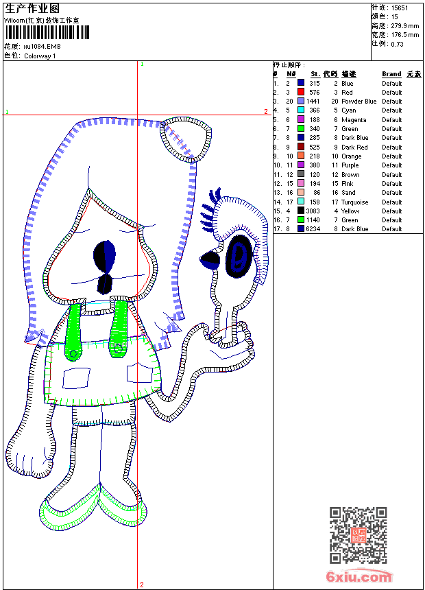Click the '停止顺序:' heading
Viewport: 425px width, 590px height.
click(289, 65)
